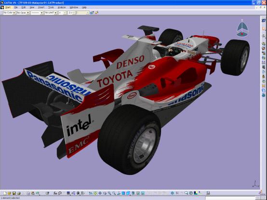Select the Rotate view icon

point(105,193)
